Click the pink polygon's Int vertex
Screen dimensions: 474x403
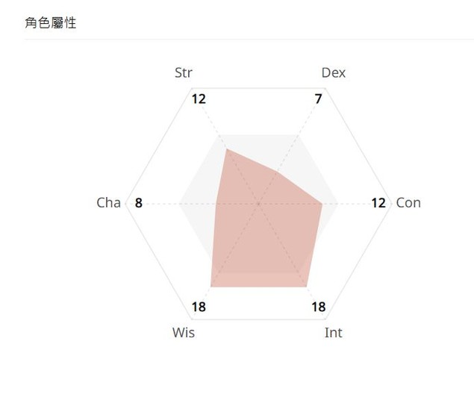pyautogui.click(x=307, y=287)
